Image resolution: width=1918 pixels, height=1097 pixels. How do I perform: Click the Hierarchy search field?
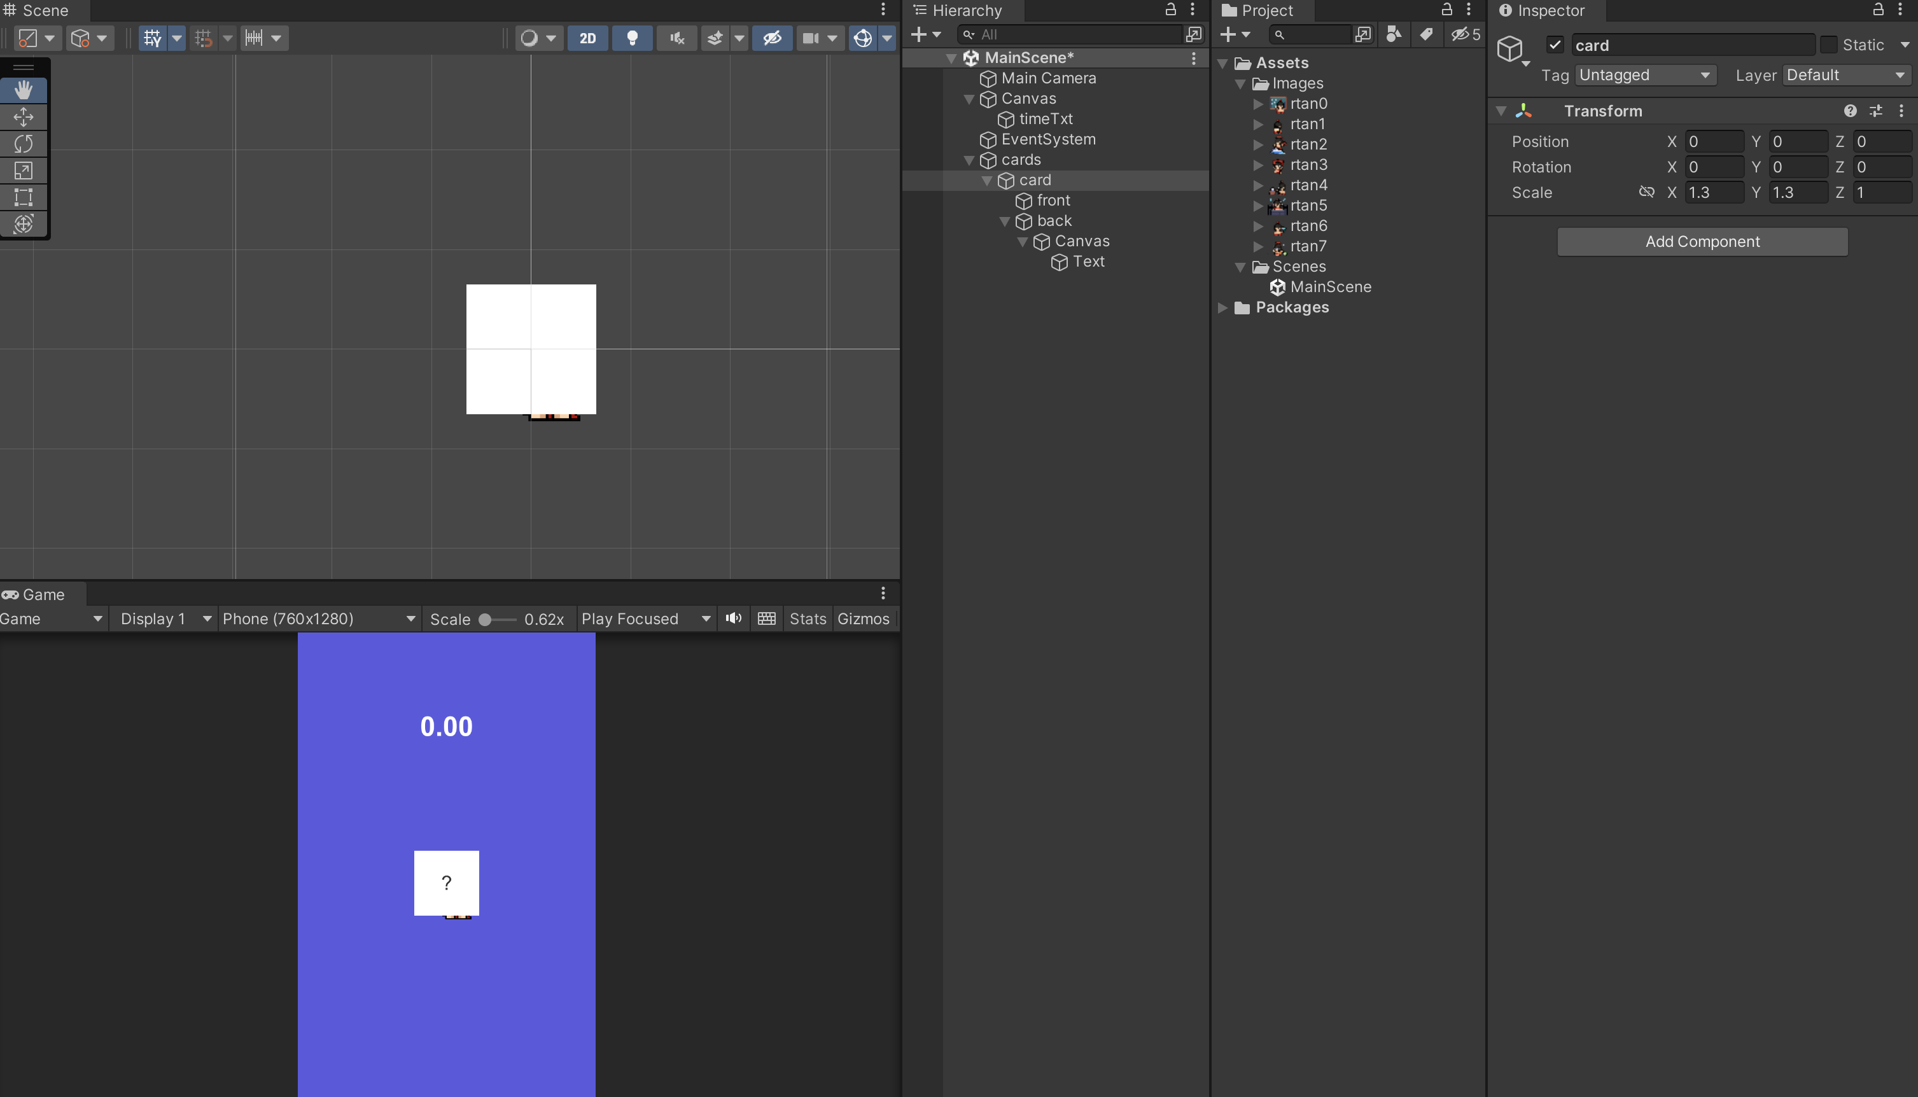point(1070,34)
